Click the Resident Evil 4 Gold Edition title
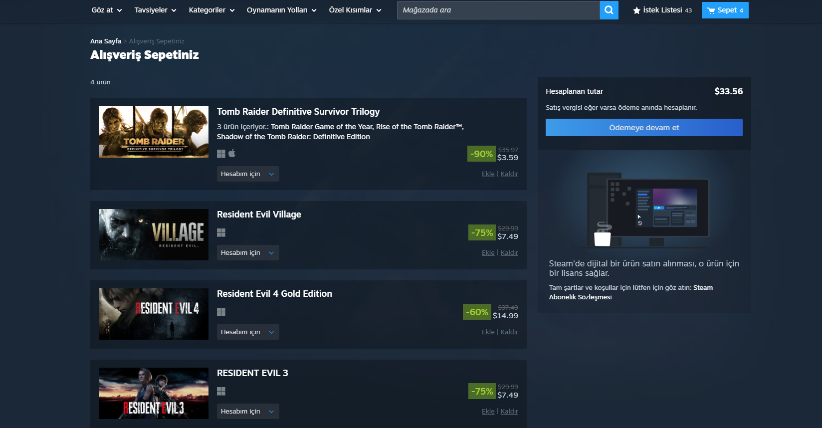Viewport: 822px width, 428px height. click(x=274, y=294)
